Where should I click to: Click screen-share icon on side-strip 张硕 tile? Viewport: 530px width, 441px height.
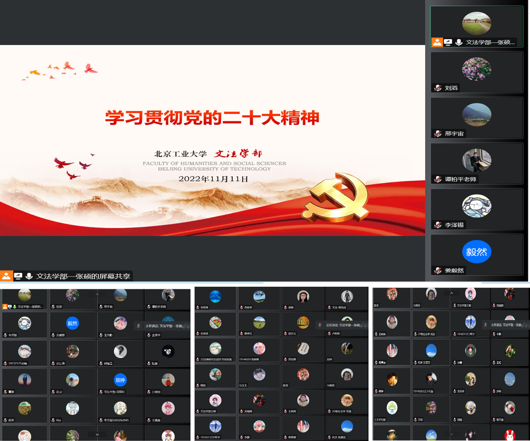coord(448,42)
